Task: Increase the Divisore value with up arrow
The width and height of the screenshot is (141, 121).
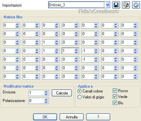Action: pyautogui.click(x=46, y=92)
